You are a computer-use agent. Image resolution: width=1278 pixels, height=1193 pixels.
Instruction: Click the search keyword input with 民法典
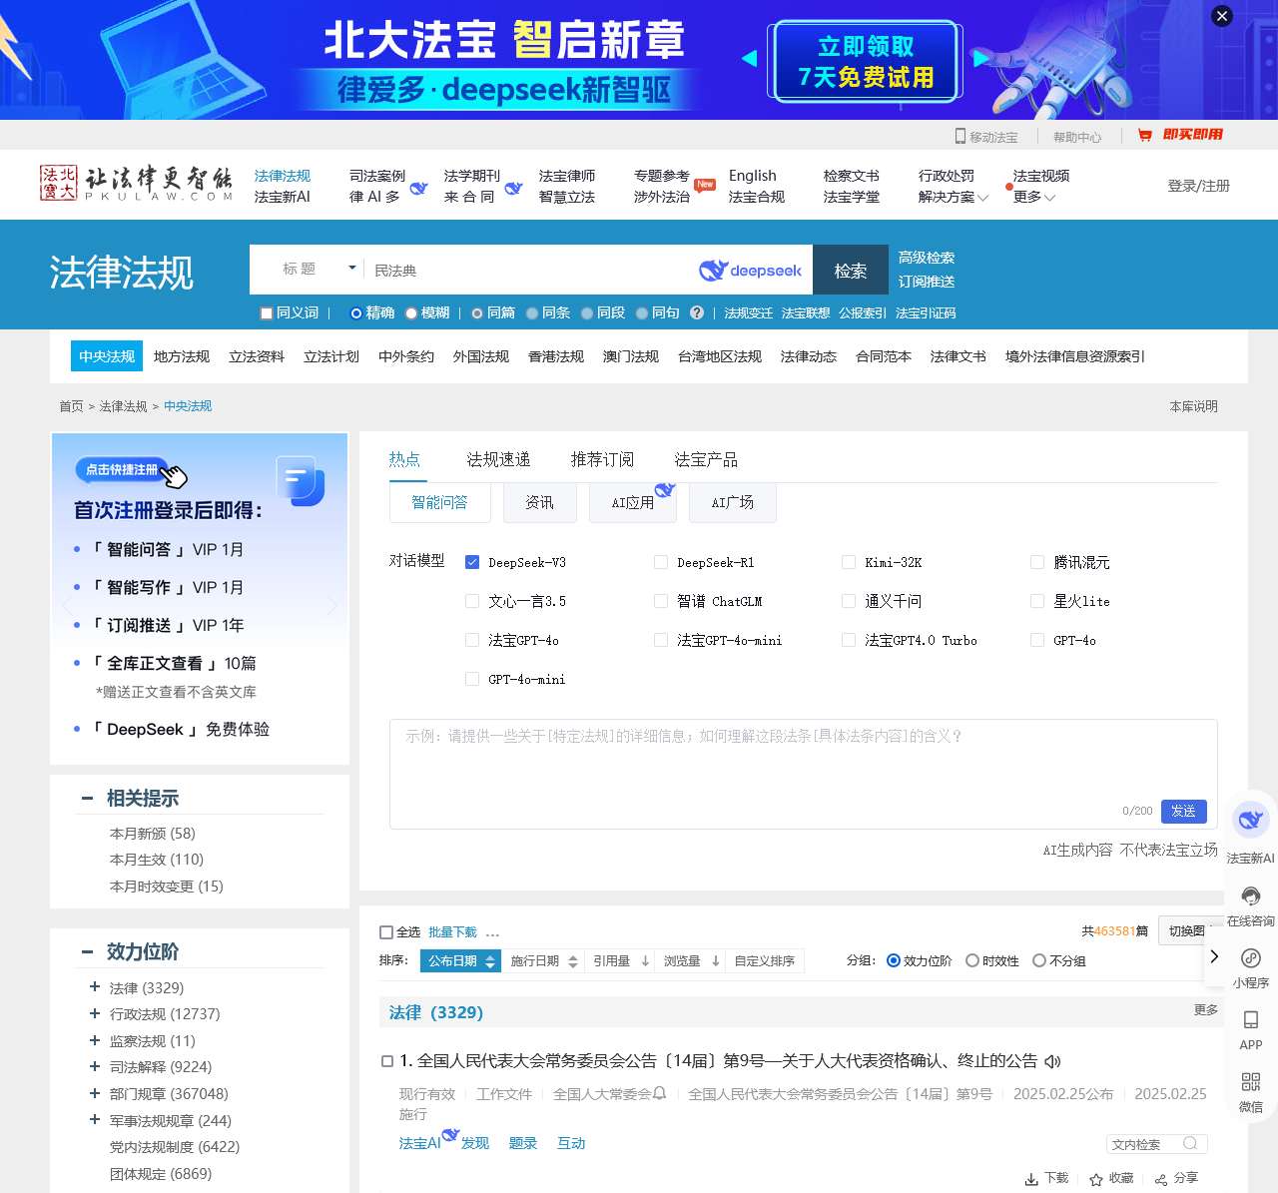[x=529, y=271]
